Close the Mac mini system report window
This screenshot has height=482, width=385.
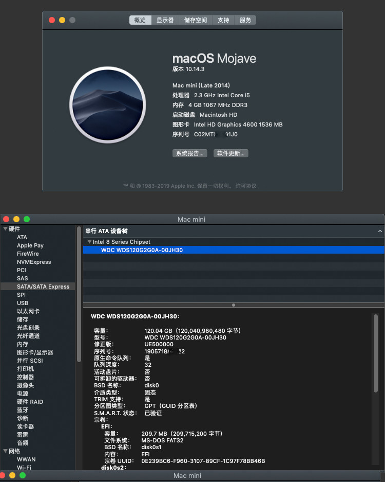[6, 219]
